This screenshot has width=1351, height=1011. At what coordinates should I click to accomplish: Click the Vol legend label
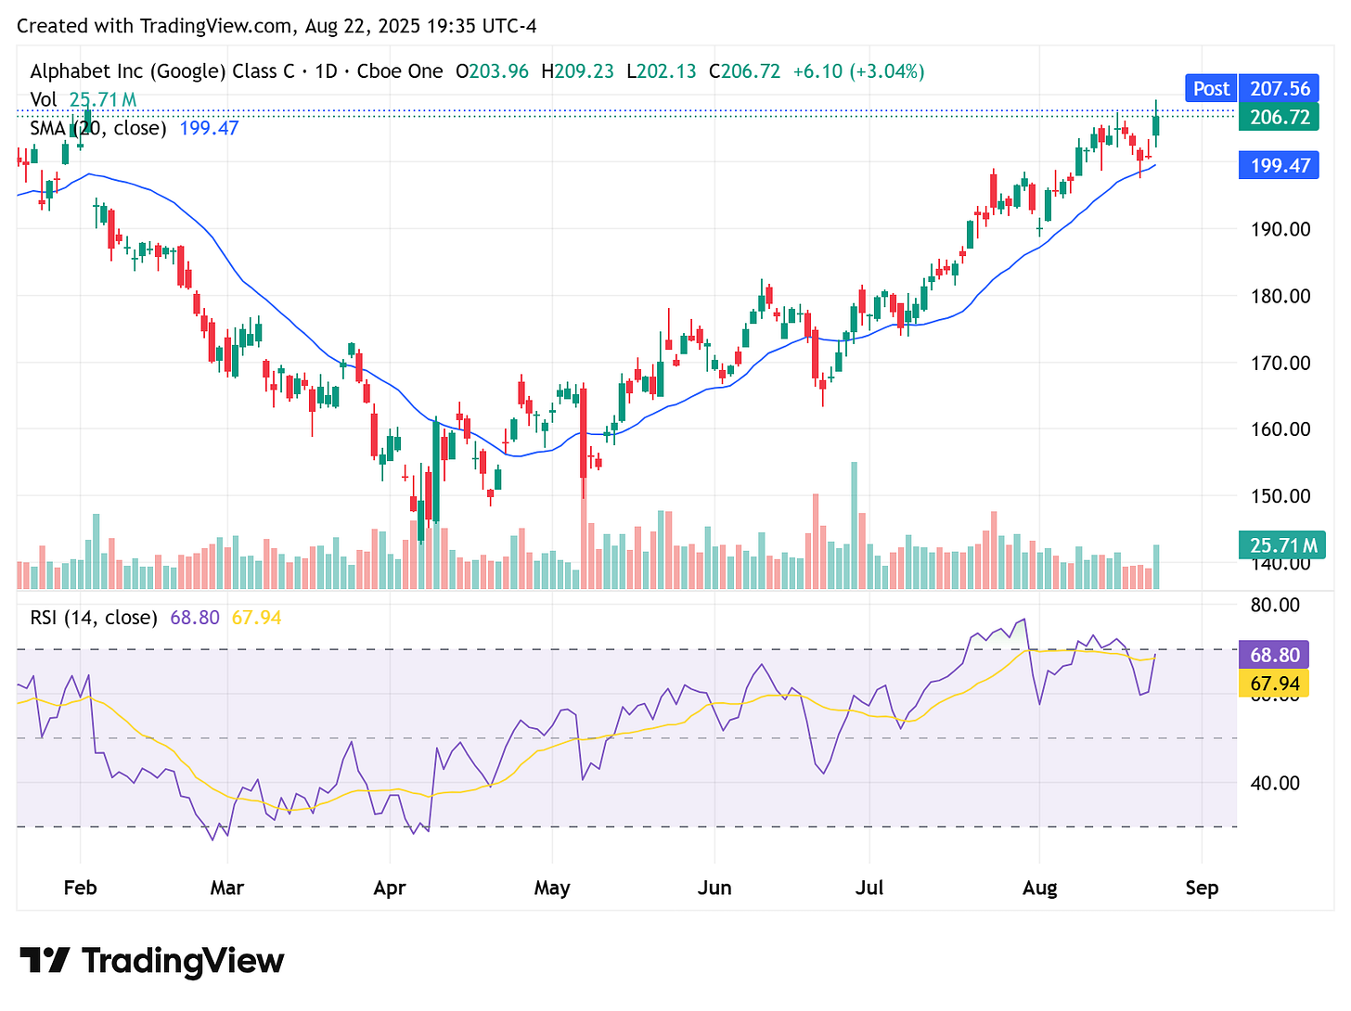(45, 99)
